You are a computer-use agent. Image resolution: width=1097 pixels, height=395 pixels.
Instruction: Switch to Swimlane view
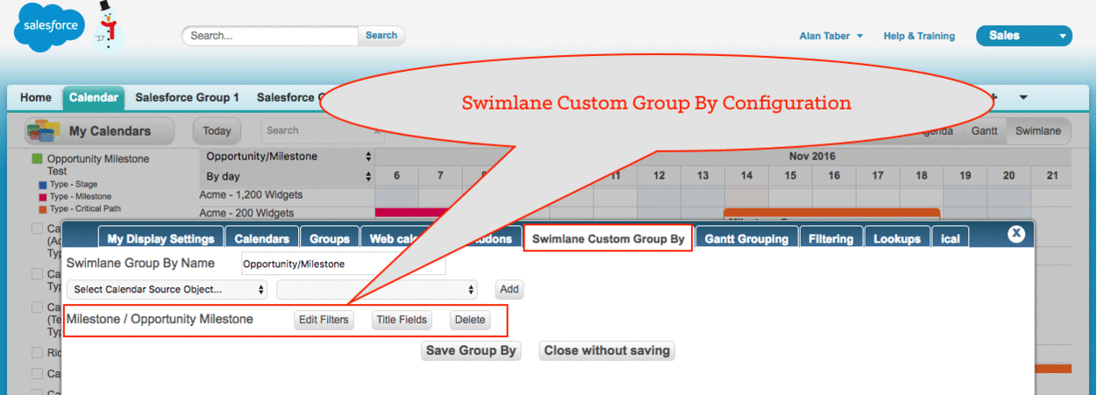(1038, 130)
